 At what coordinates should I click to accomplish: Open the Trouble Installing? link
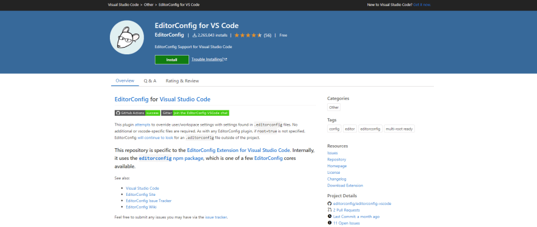pos(207,59)
